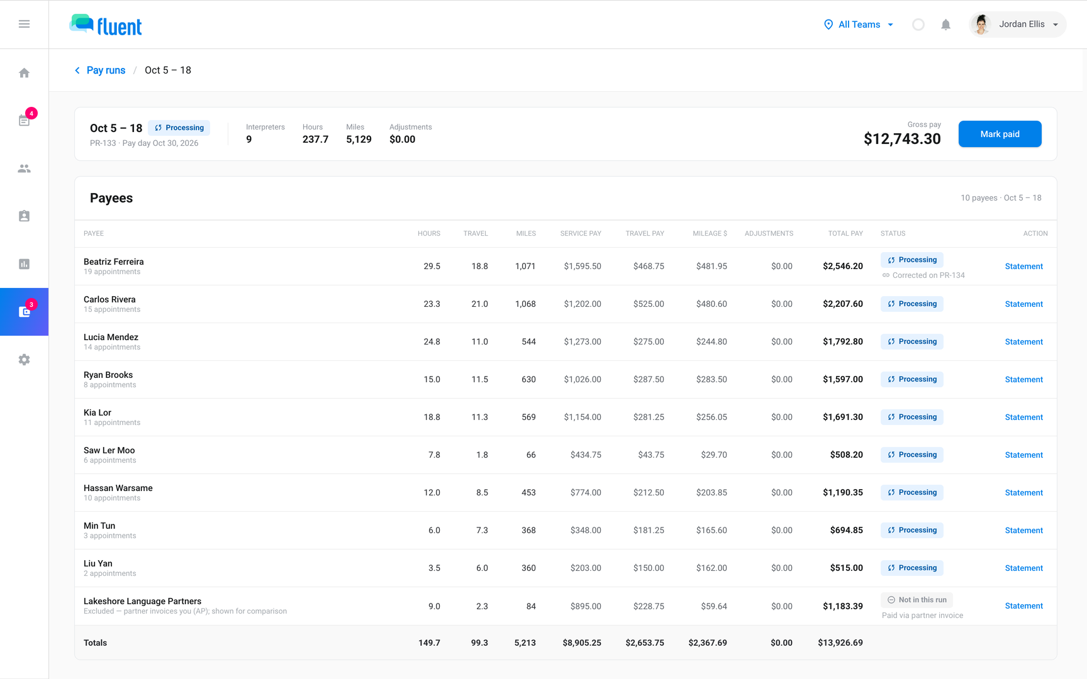Screen dimensions: 1087x679
Task: Open the calendar icon with 4 badge
Action: pos(24,120)
